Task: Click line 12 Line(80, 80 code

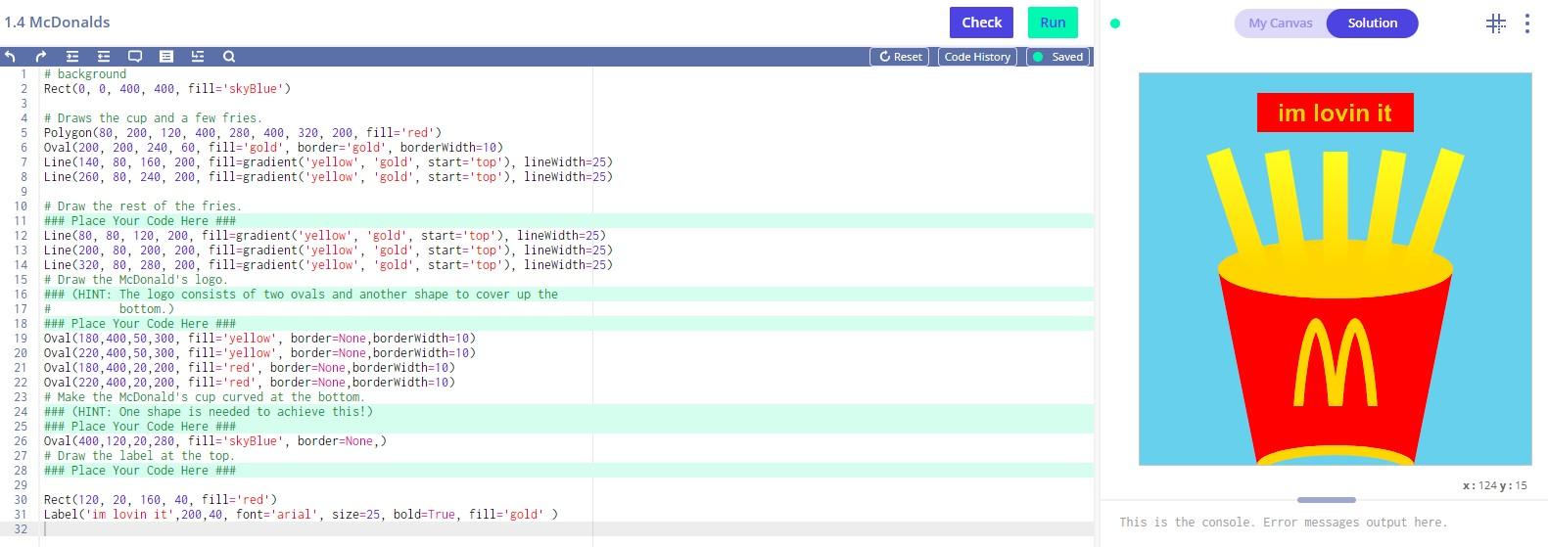Action: (324, 236)
